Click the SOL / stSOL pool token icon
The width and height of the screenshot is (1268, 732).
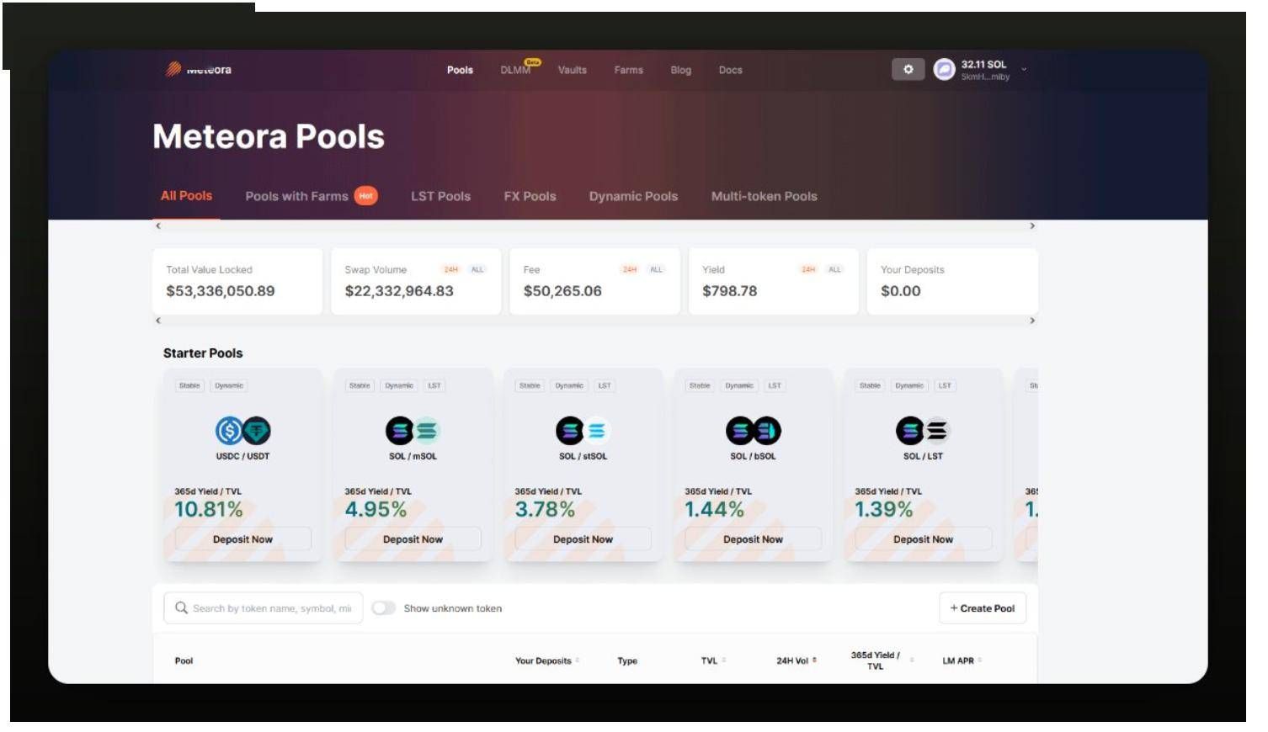coord(583,431)
